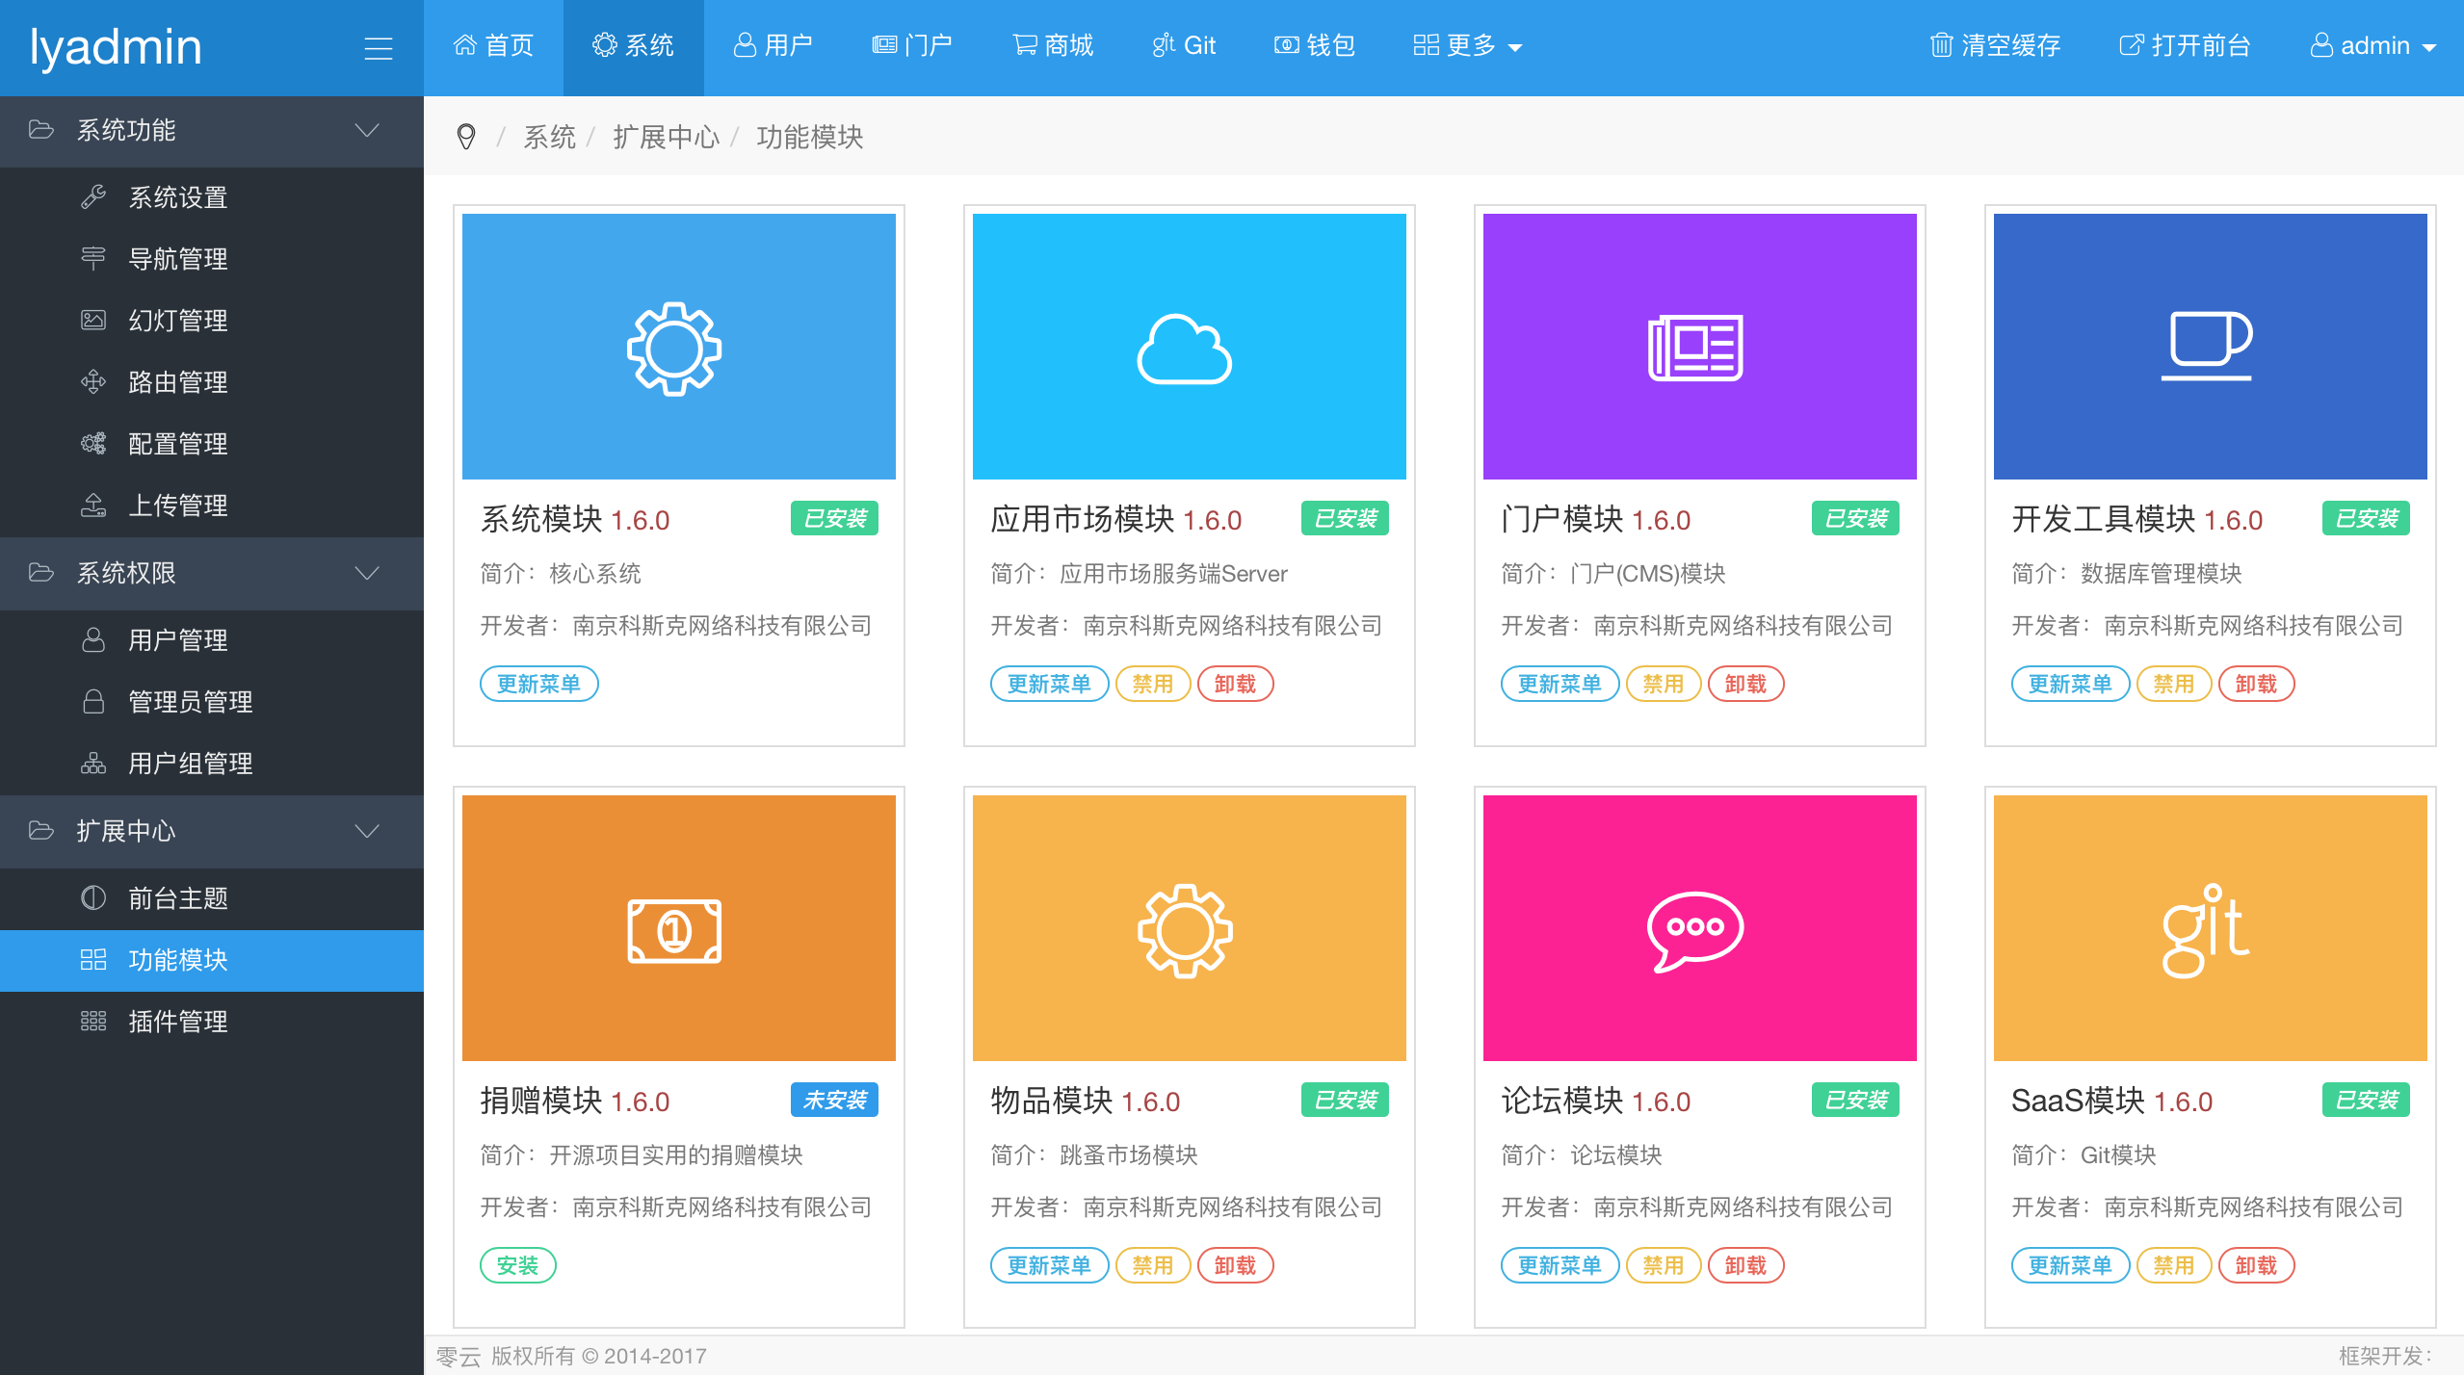Viewport: 2464px width, 1375px height.
Task: Click the image icon beside 幻灯管理
Action: (93, 320)
